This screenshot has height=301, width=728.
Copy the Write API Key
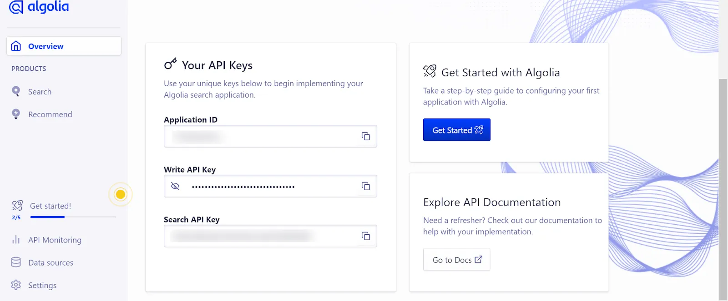click(365, 186)
